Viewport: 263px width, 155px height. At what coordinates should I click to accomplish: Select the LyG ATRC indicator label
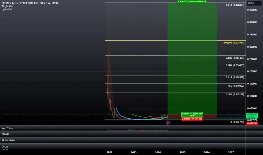point(7,9)
